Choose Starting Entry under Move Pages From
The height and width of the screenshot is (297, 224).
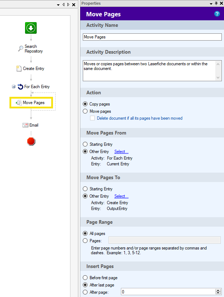coord(85,144)
